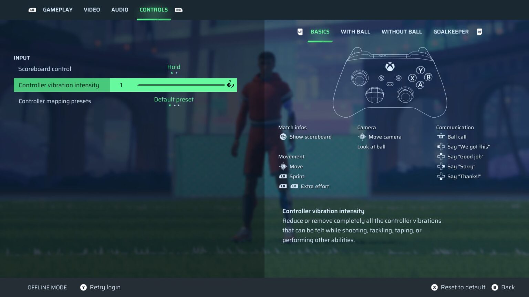Image resolution: width=529 pixels, height=297 pixels.
Task: Switch to the AUDIO settings tab
Action: (120, 10)
